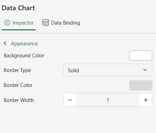This screenshot has width=156, height=133.
Task: Click the Border Width value field showing 1
Action: click(x=108, y=100)
